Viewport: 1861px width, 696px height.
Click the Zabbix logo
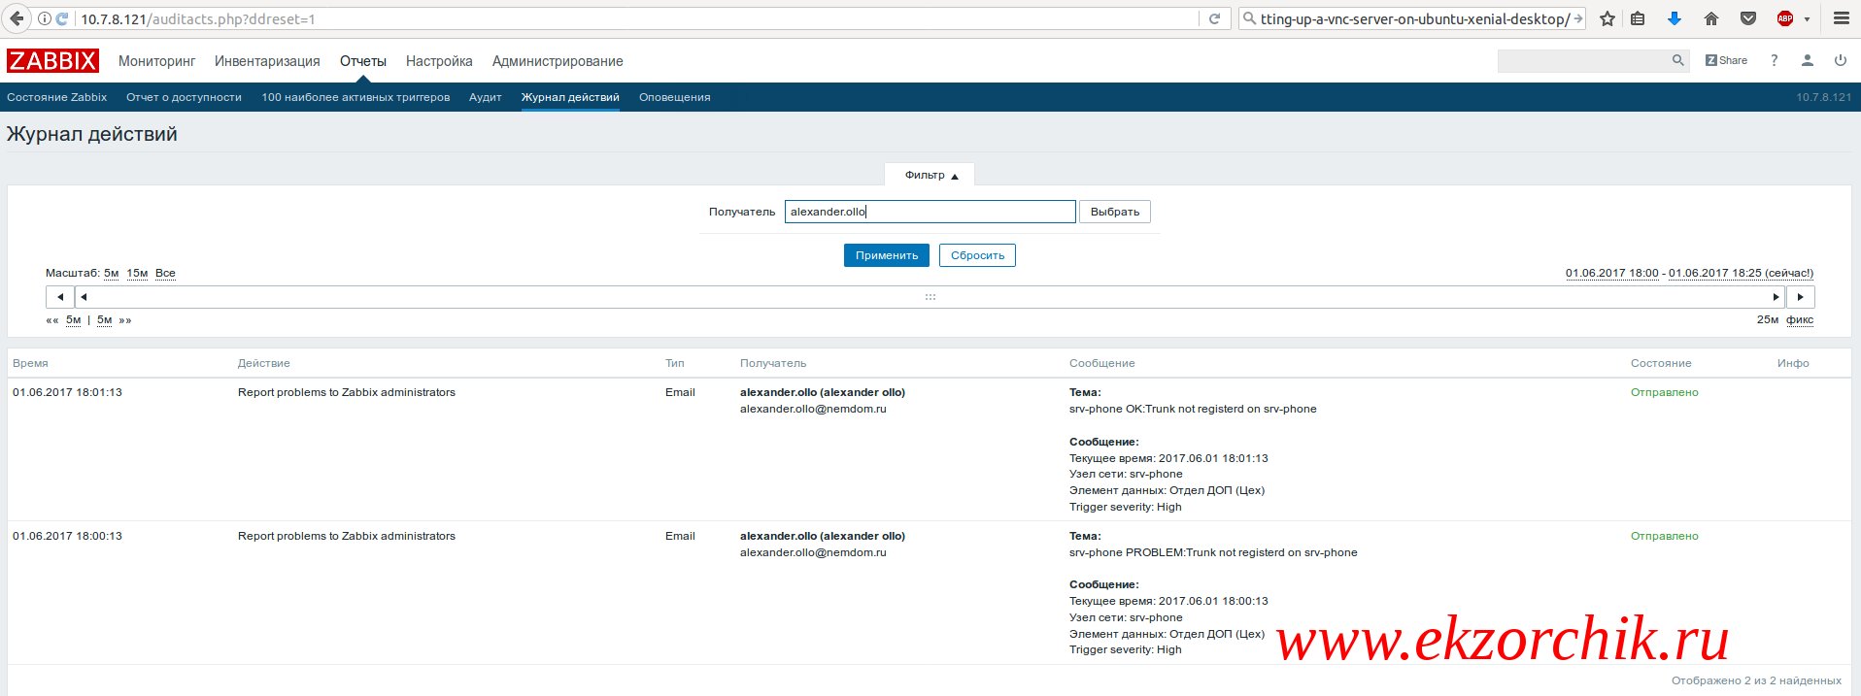[x=52, y=61]
